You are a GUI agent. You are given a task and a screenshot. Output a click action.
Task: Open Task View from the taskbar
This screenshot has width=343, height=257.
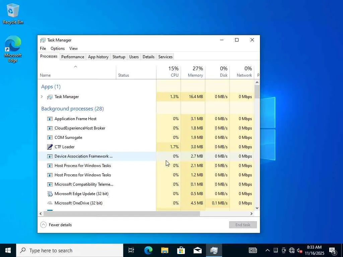[131, 250]
